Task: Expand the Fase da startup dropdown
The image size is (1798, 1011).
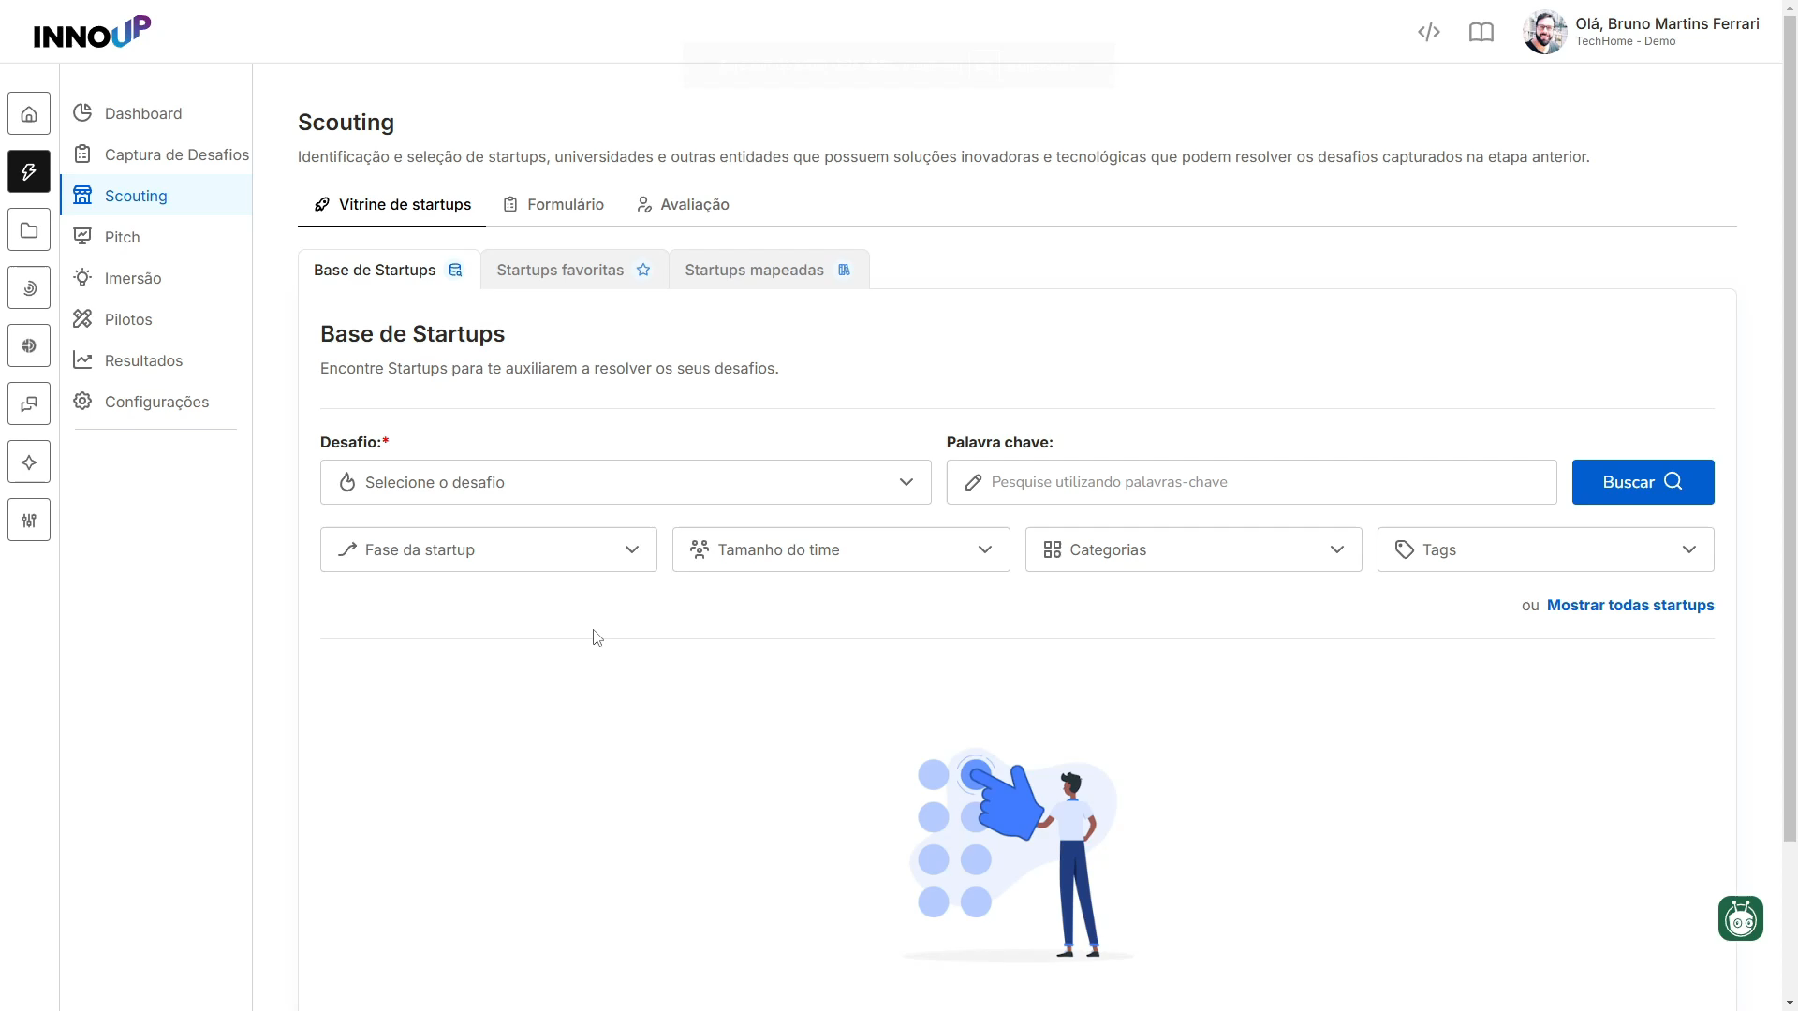Action: tap(489, 549)
